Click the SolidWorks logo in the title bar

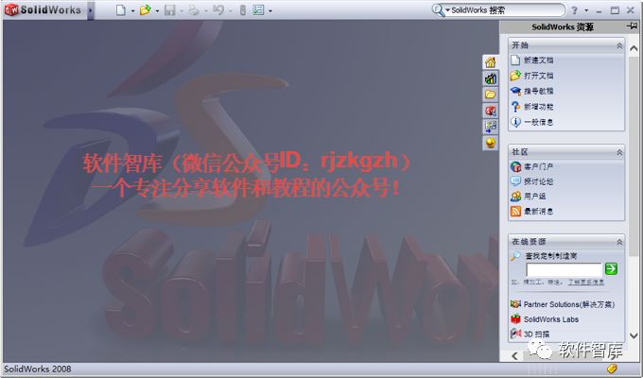pos(43,9)
